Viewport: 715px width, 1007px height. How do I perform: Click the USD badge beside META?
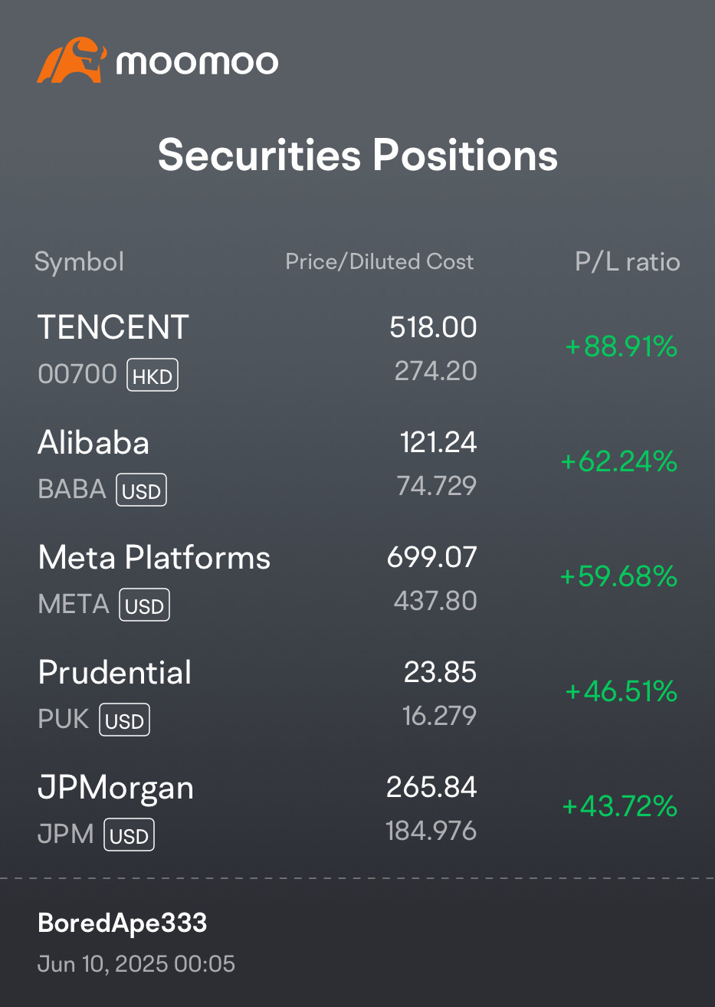pos(144,605)
